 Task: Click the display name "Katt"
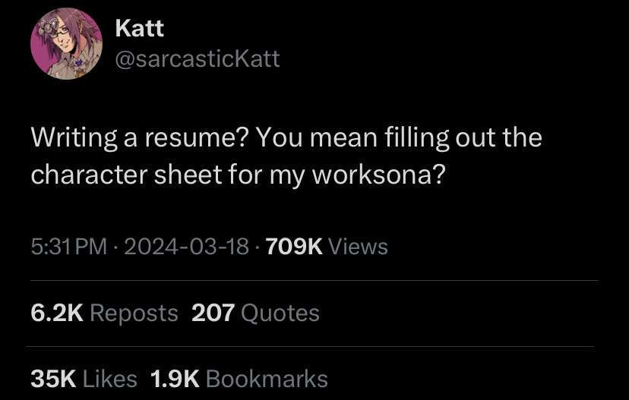click(140, 28)
